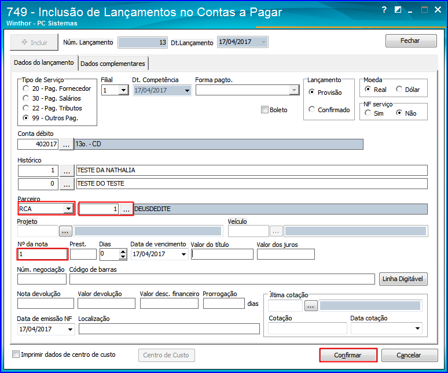Image resolution: width=448 pixels, height=373 pixels.
Task: Open Veículo lookup ellipsis button
Action: (276, 231)
